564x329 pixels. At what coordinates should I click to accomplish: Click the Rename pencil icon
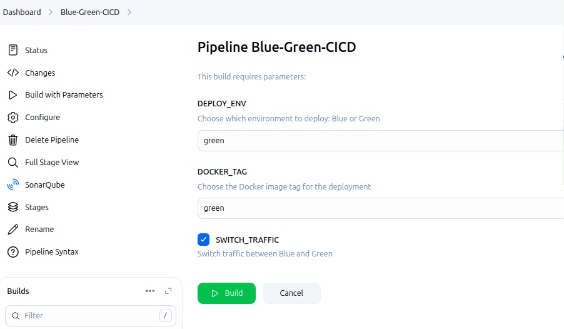point(13,230)
